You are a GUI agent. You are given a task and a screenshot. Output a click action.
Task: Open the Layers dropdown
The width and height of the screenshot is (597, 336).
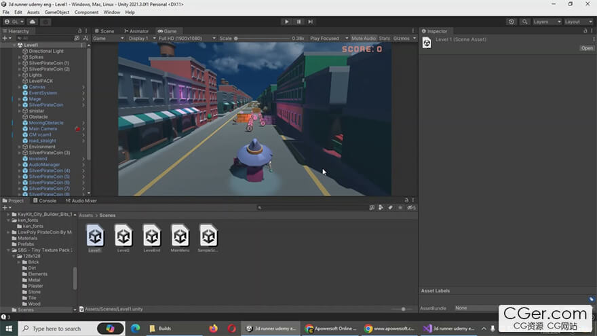546,22
